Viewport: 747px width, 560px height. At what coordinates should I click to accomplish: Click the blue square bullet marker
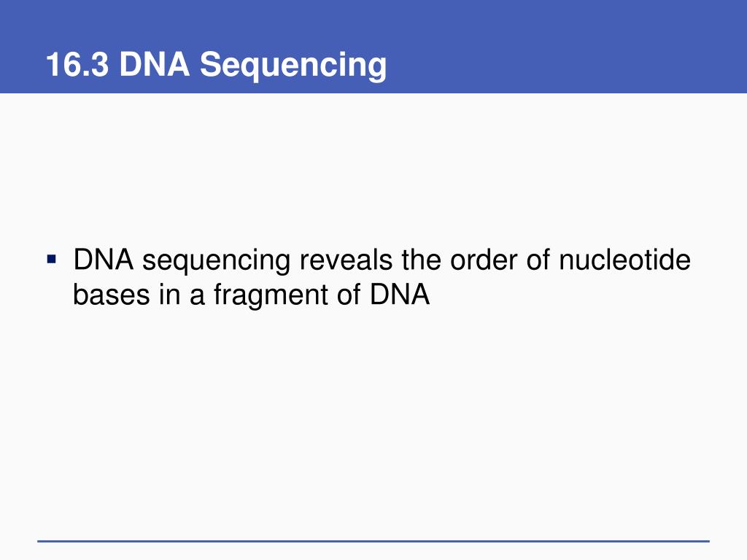[52, 260]
